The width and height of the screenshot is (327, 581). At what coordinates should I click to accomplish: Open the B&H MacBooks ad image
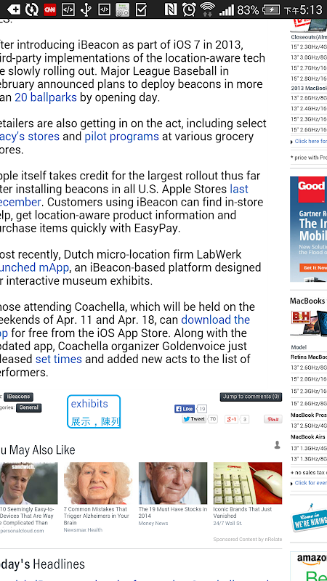click(x=308, y=322)
